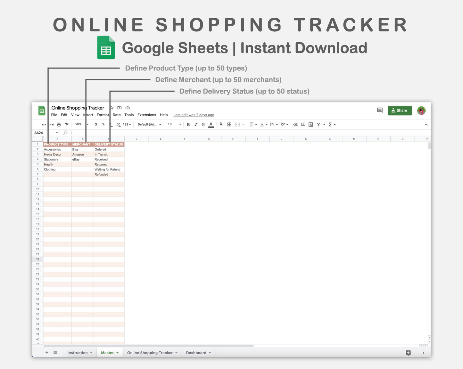463x369 pixels.
Task: Open the Extensions menu
Action: coord(146,115)
